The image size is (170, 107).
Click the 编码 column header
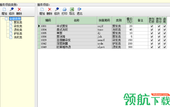click(48, 20)
